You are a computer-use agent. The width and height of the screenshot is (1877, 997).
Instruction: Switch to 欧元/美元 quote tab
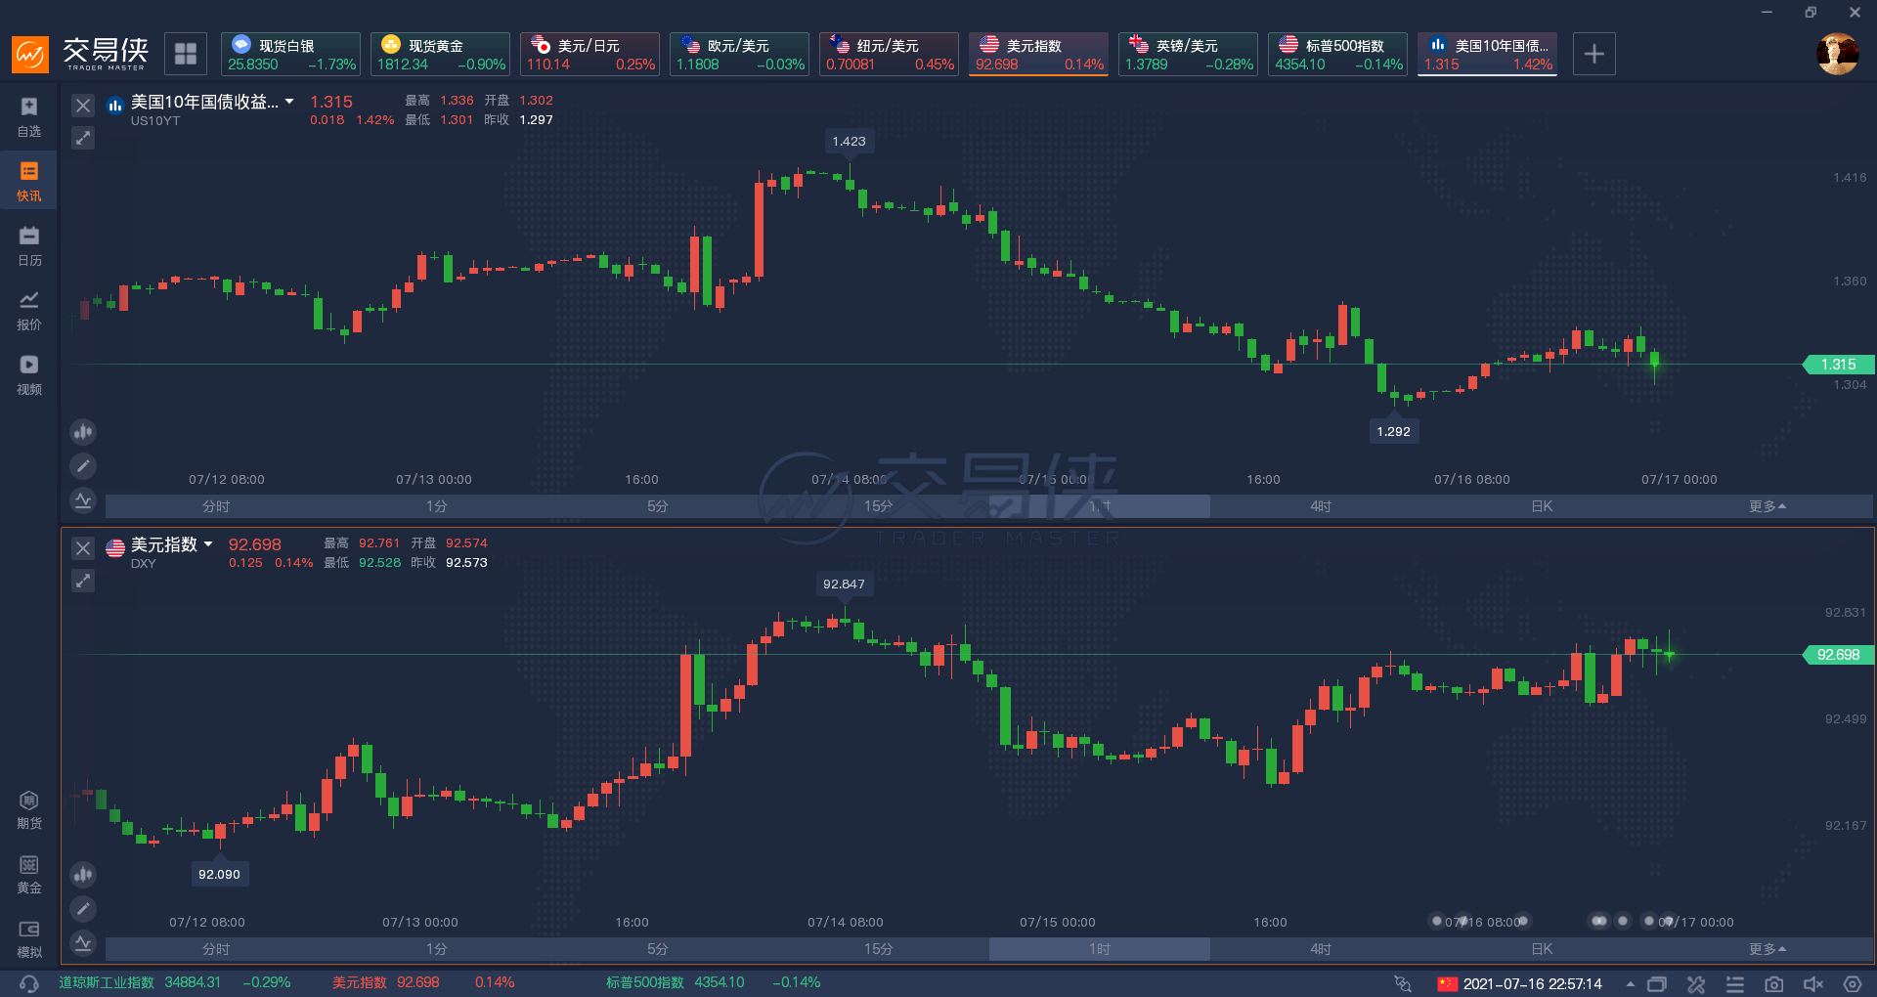(740, 54)
